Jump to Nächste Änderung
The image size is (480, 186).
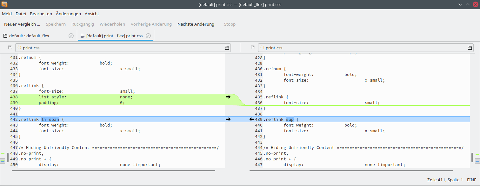[196, 24]
